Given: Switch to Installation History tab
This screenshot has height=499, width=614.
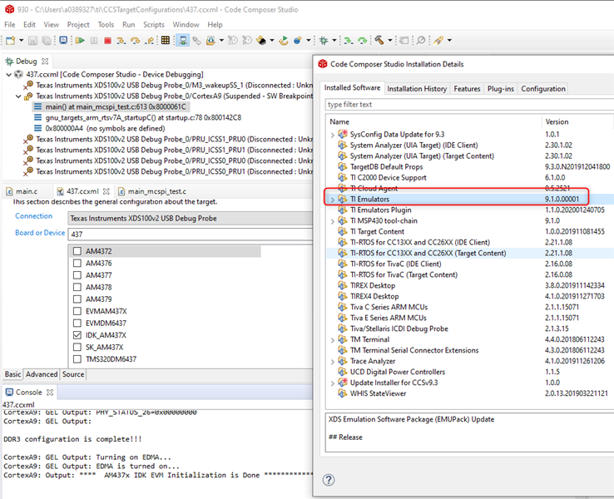Looking at the screenshot, I should point(417,89).
